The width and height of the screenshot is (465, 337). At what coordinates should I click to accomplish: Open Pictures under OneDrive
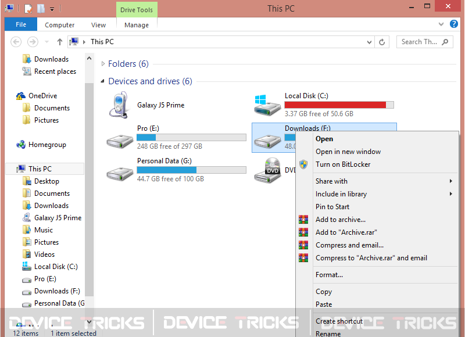click(x=41, y=120)
